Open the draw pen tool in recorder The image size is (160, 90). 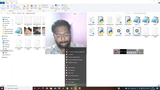point(137,53)
